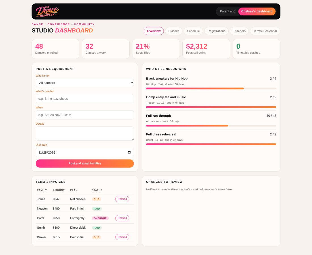Focus the What's needed input field
This screenshot has width=312, height=255.
[85, 99]
